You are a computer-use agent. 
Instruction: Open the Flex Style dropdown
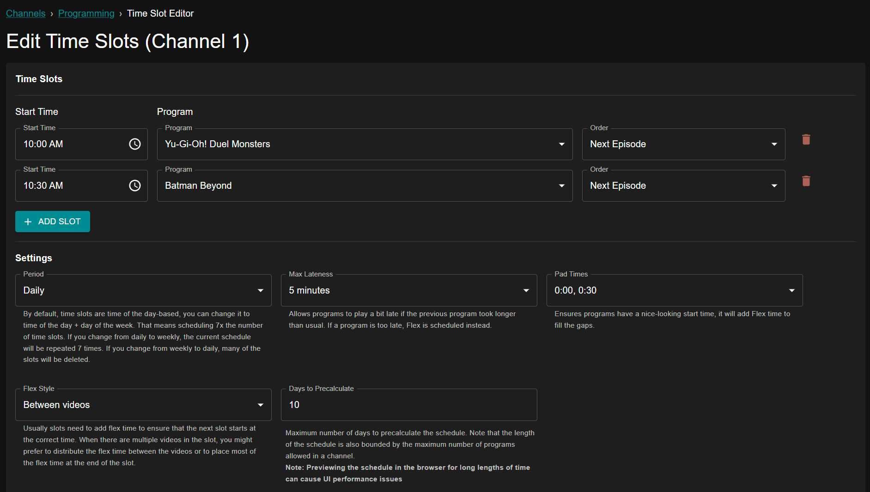point(260,405)
